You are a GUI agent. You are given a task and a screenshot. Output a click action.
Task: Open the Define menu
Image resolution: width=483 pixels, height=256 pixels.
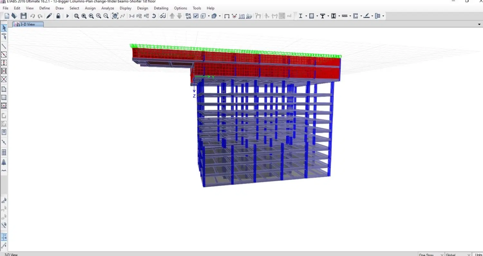tap(44, 8)
